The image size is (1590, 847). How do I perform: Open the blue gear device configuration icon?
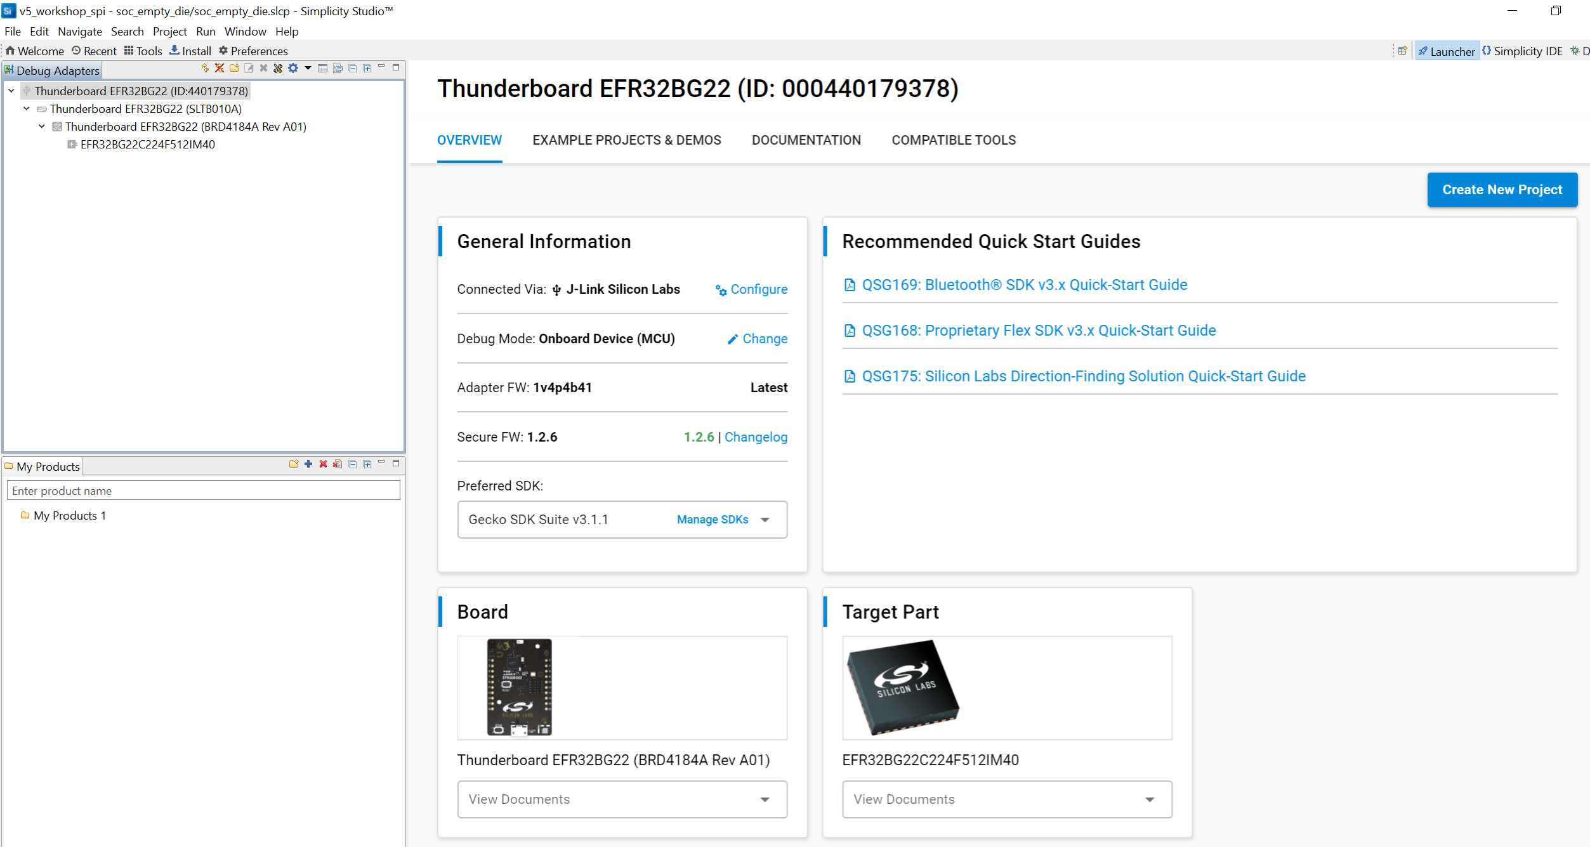[293, 68]
